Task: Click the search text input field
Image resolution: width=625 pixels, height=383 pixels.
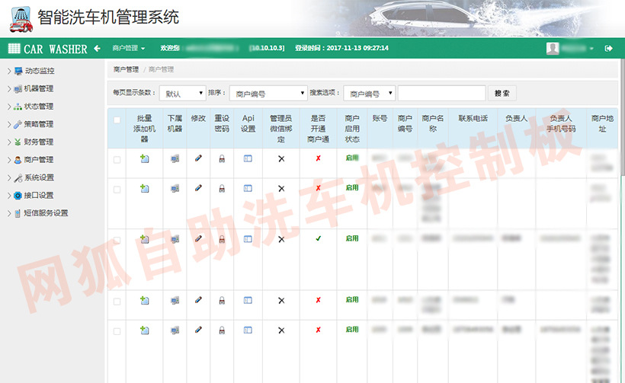Action: [441, 93]
